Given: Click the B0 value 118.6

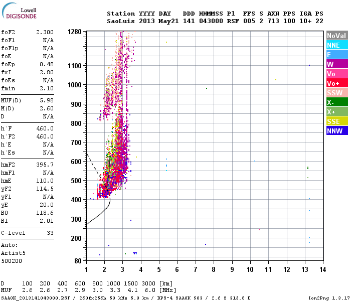Looking at the screenshot, I should tap(45, 213).
